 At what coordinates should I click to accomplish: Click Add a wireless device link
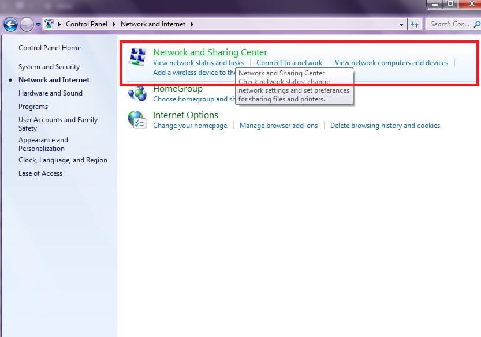click(194, 73)
